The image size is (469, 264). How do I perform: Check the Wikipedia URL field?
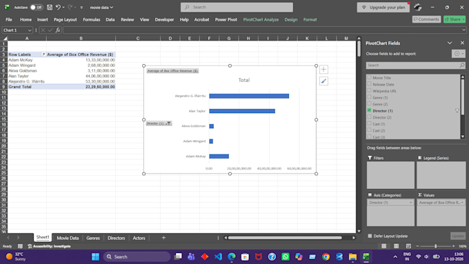(369, 90)
